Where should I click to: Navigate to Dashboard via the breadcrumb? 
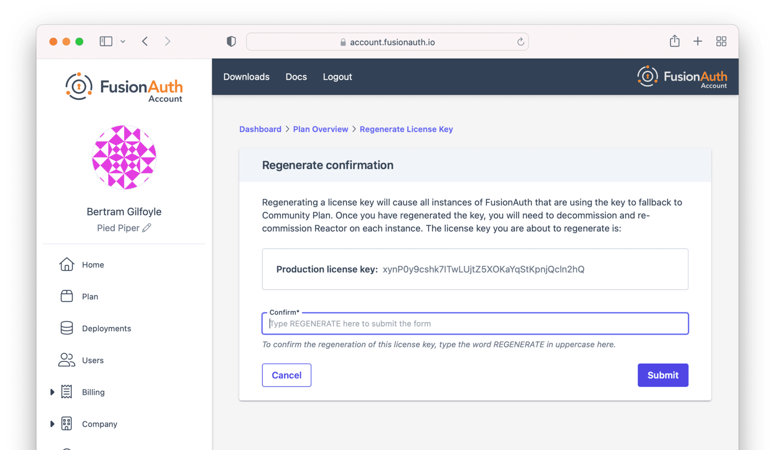(x=260, y=129)
